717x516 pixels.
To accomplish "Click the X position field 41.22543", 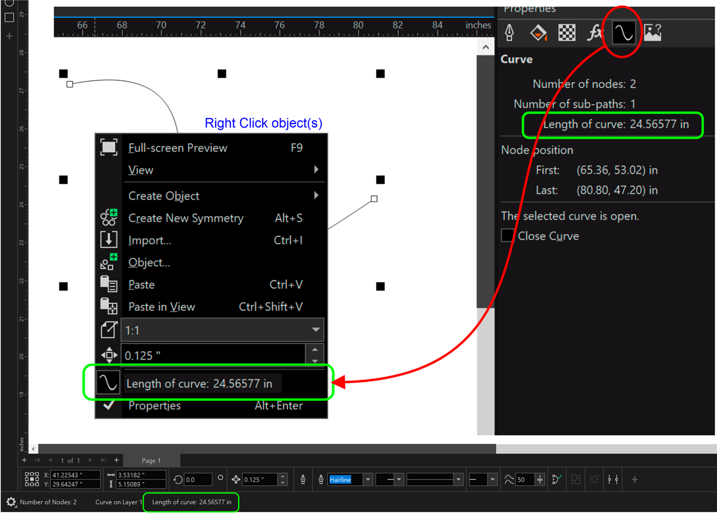I will pos(76,475).
